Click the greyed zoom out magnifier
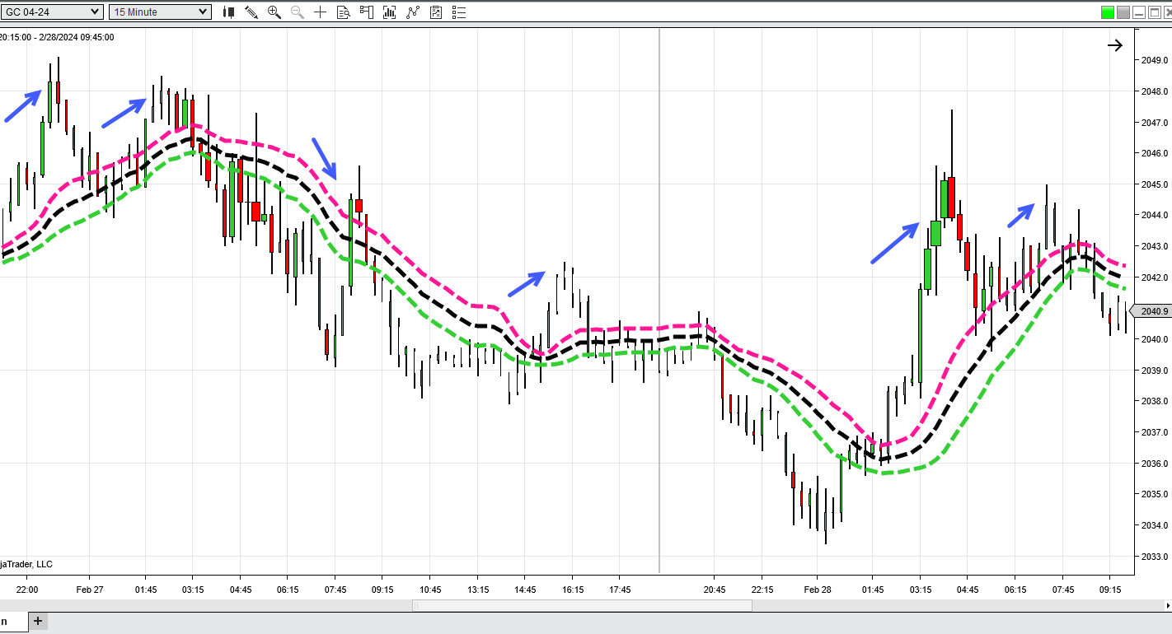1172x634 pixels. (297, 12)
